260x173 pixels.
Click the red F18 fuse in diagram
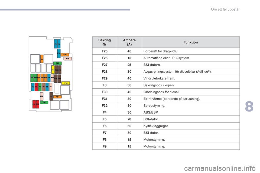(37, 104)
